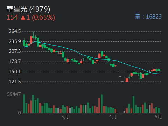Click the price text 154 ▲1 (0.65%)

[x=31, y=17]
